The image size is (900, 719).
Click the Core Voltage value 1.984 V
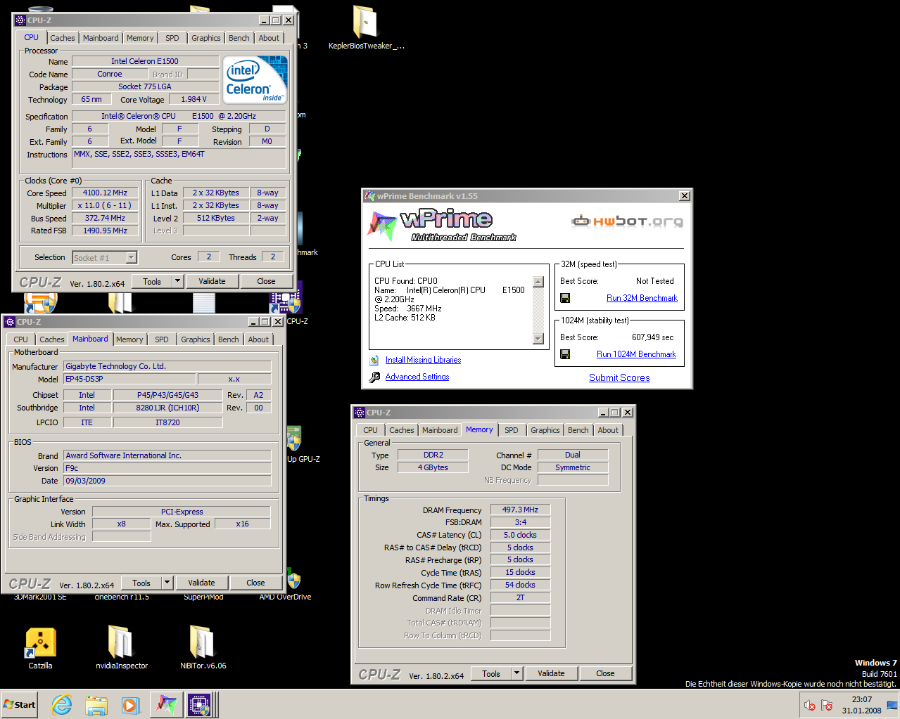click(x=194, y=99)
